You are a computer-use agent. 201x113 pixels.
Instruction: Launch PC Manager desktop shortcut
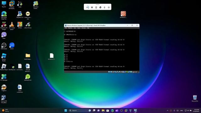pyautogui.click(x=4, y=78)
